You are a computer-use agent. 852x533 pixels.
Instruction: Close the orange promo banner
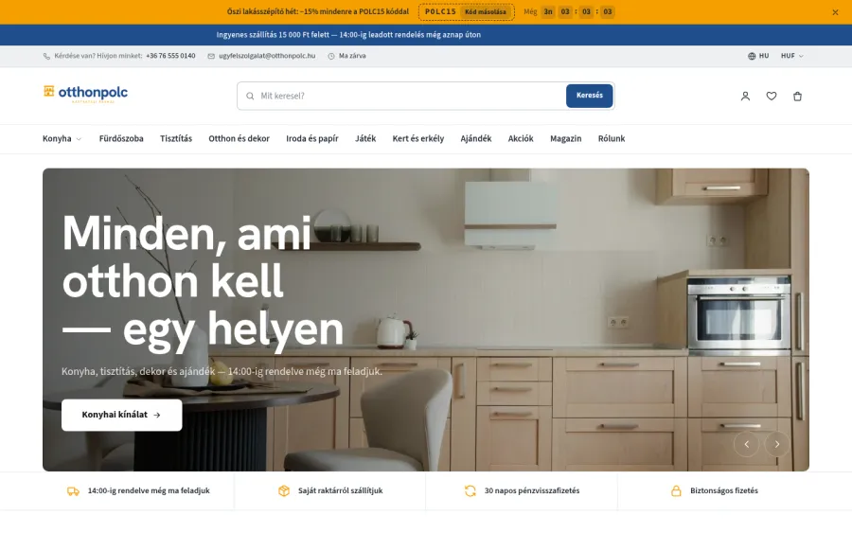click(x=835, y=12)
